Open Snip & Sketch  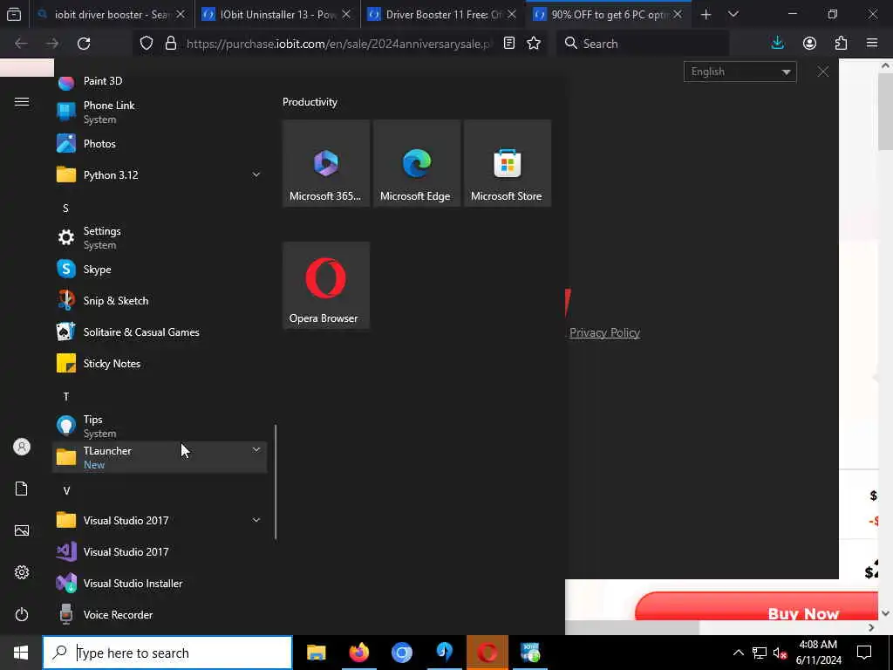coord(160,300)
